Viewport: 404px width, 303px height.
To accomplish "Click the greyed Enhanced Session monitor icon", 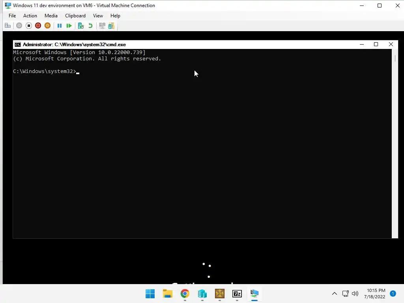I will click(102, 26).
